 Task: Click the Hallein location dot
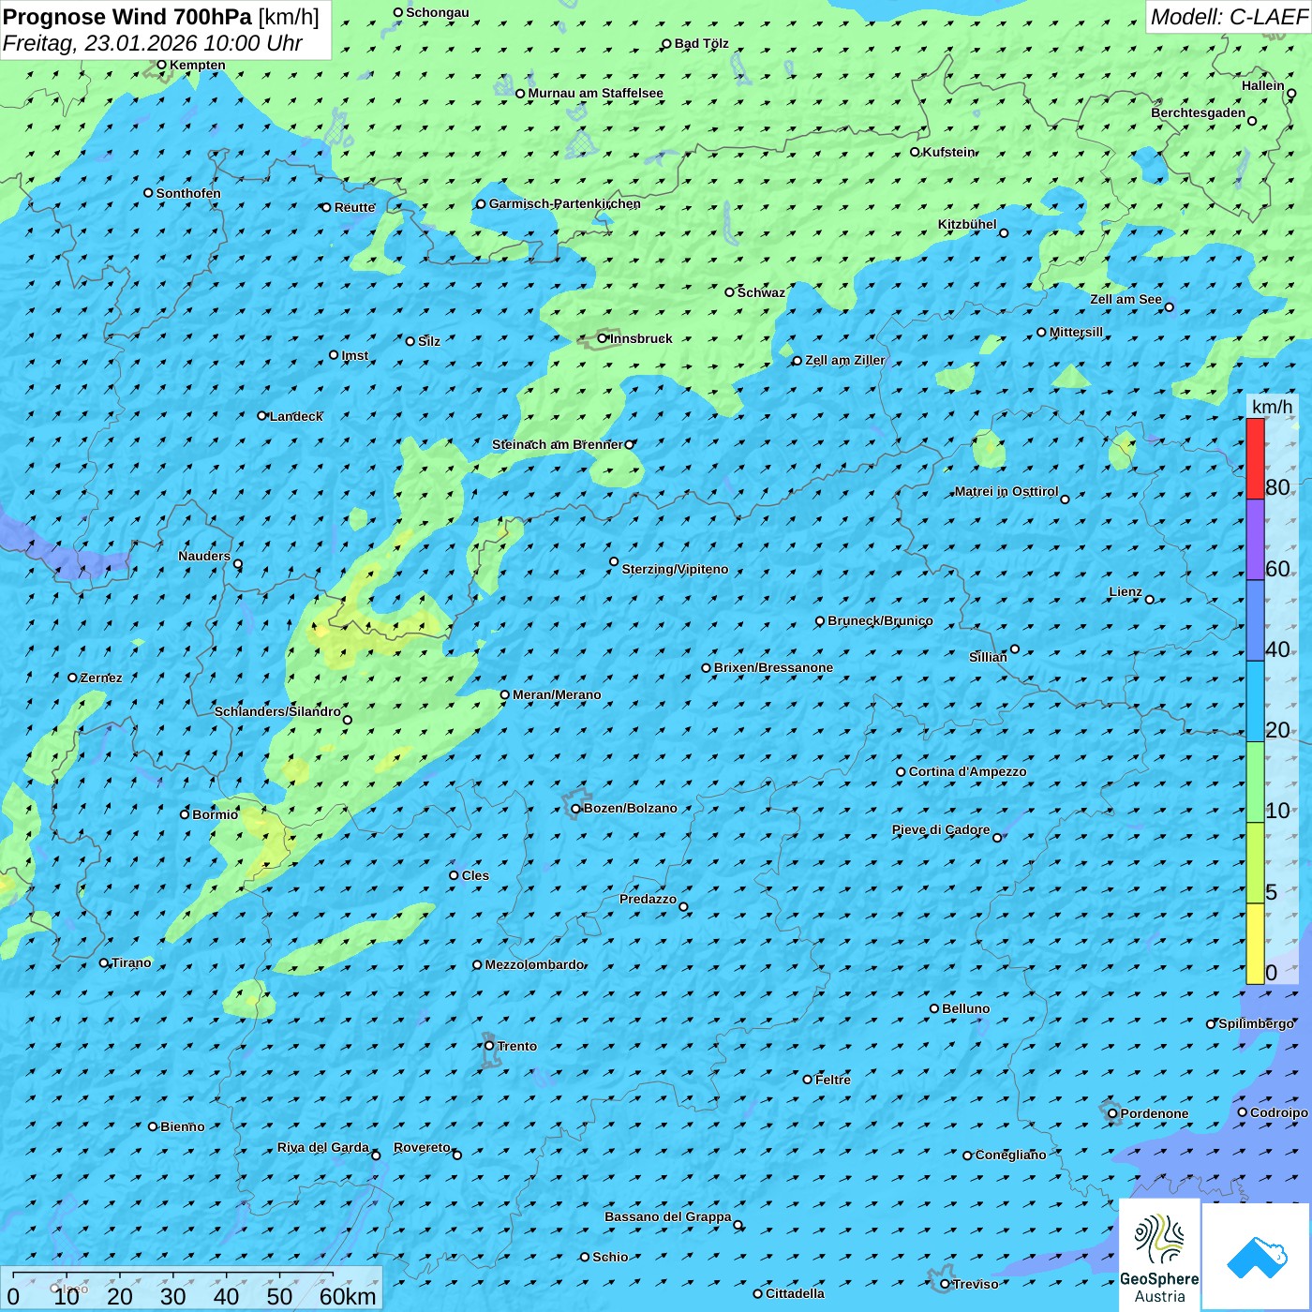click(x=1291, y=93)
